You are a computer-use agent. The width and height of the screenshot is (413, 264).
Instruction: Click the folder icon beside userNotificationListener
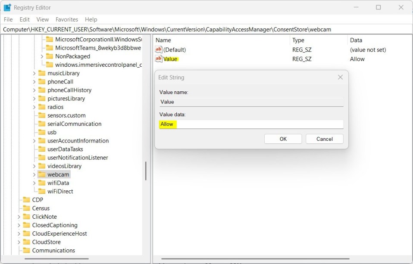coord(42,157)
